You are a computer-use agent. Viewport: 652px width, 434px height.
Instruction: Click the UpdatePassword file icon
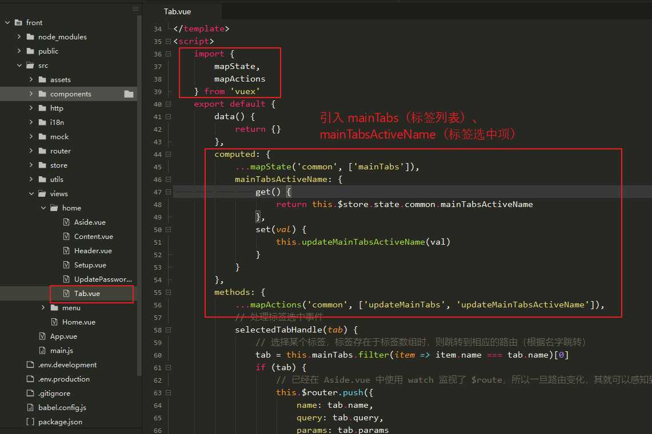(66, 279)
